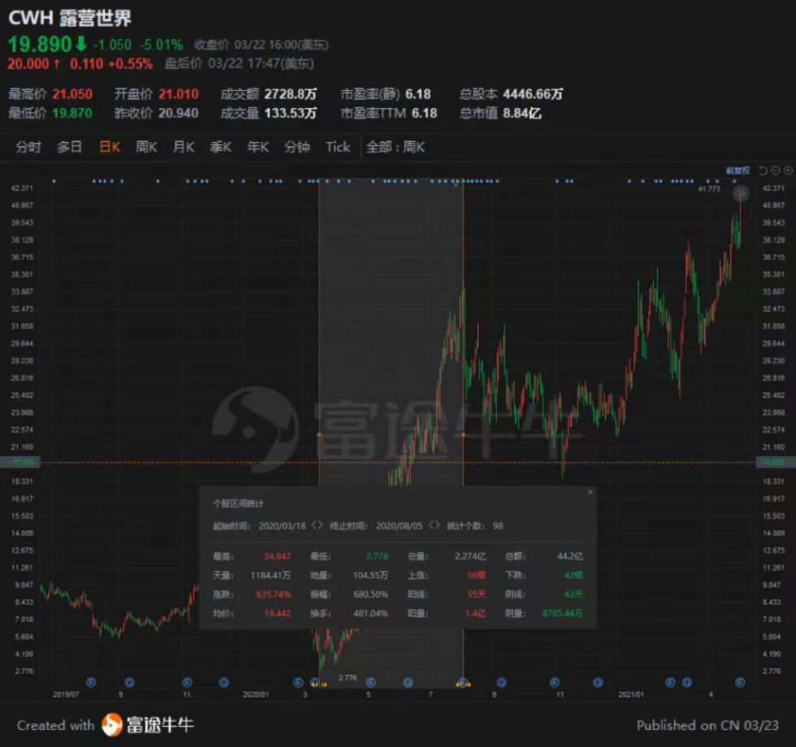This screenshot has width=796, height=747.
Task: Open the 全部：周K range selector
Action: point(395,147)
